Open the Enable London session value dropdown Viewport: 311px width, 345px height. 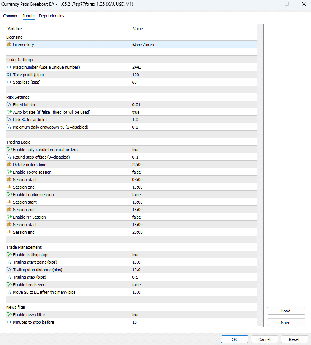194,195
